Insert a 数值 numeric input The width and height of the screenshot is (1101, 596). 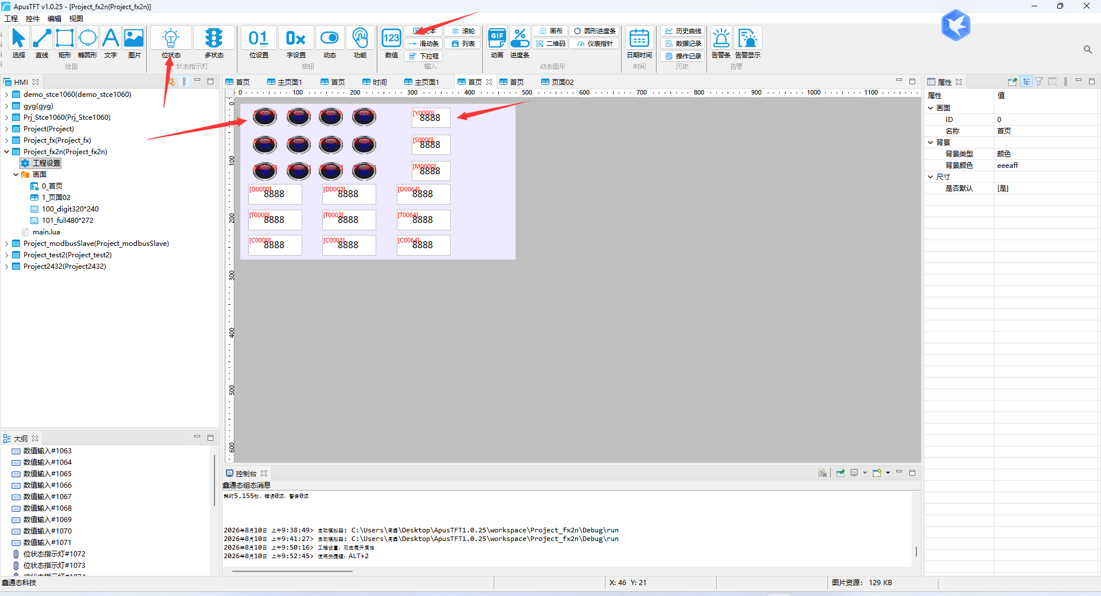(392, 43)
